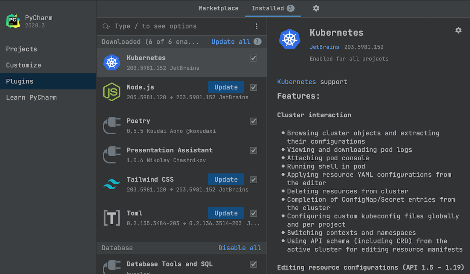Click Update all for downloaded plugins

tap(231, 42)
